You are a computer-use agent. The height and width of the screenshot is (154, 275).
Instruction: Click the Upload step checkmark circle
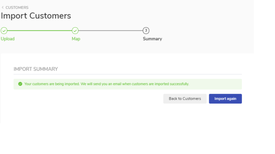coord(4,31)
